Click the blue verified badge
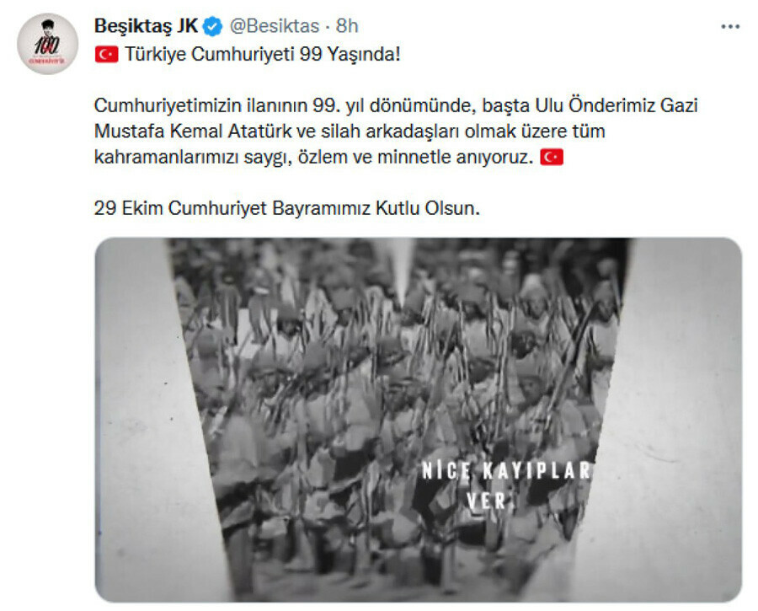The height and width of the screenshot is (611, 758). click(x=213, y=26)
